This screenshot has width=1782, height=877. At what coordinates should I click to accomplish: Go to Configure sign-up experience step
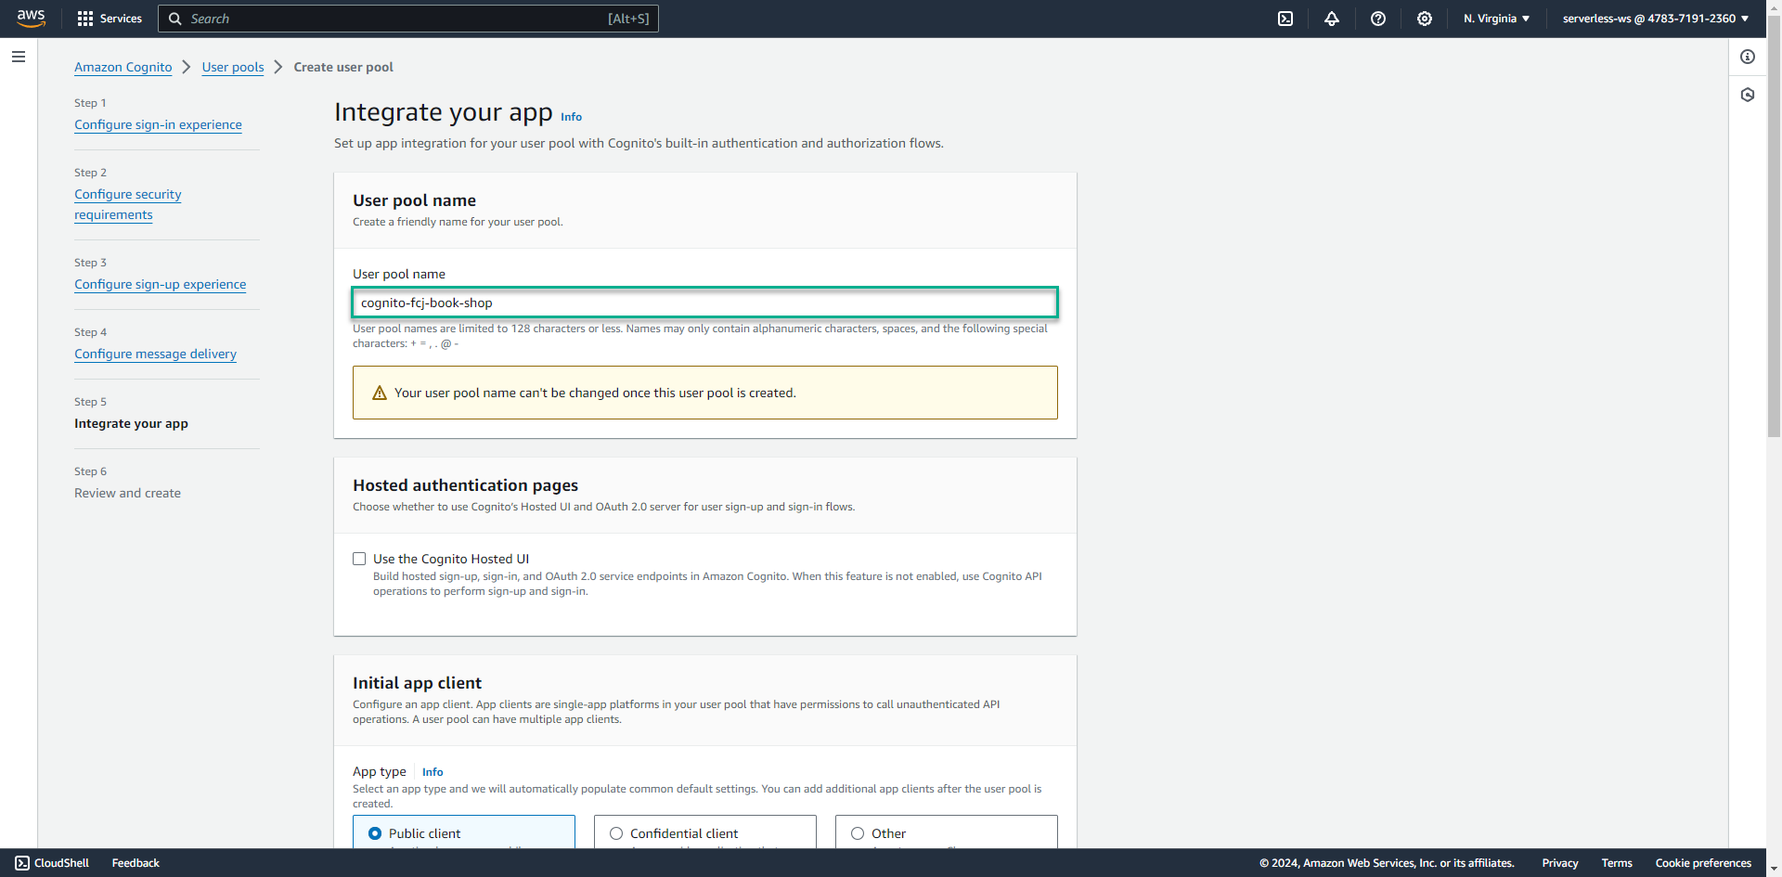click(160, 284)
